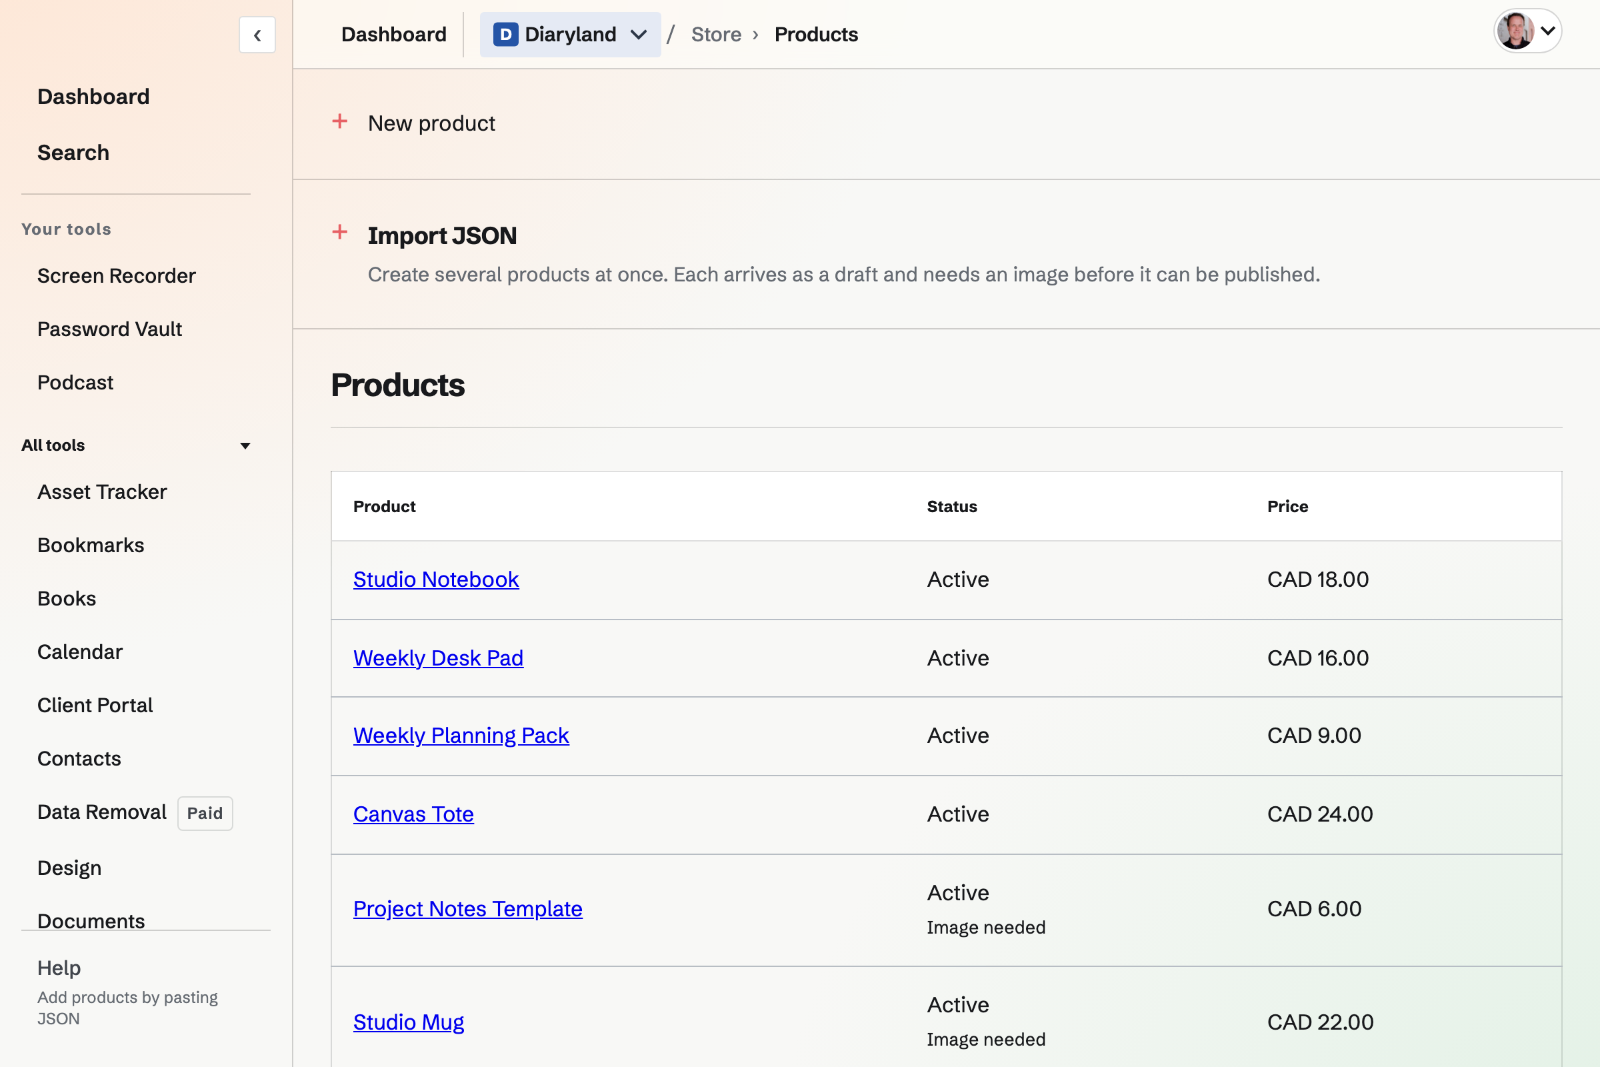Open the Studio Mug product link
The image size is (1600, 1067).
(x=409, y=1022)
